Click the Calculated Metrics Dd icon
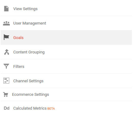This screenshot has height=117, width=138. 6,108
